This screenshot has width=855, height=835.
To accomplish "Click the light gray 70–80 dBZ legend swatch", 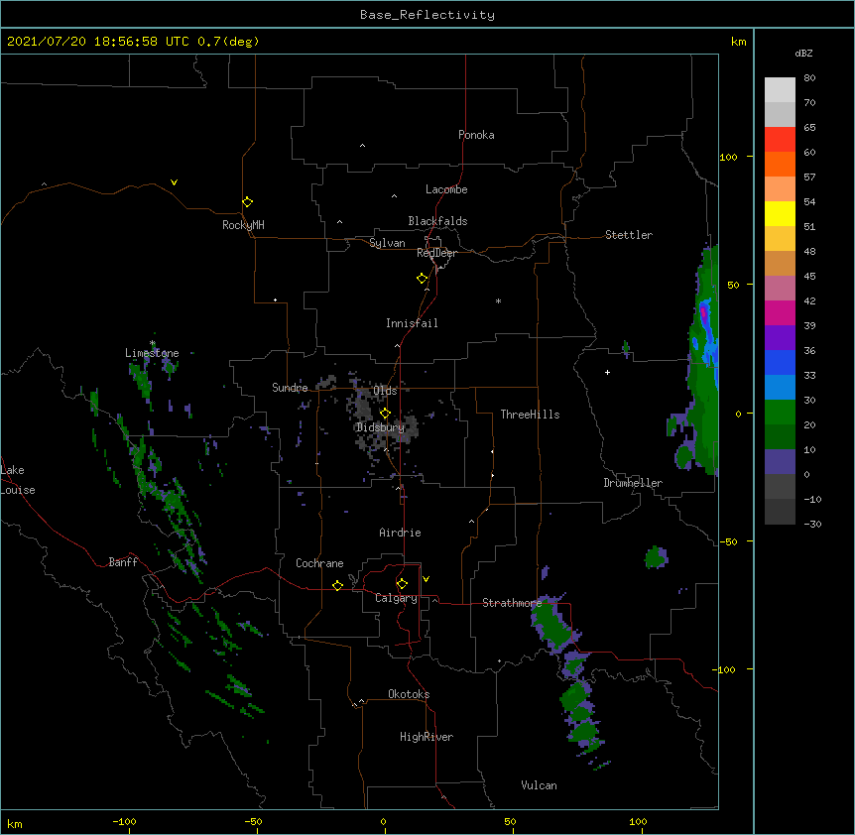I will pyautogui.click(x=780, y=89).
